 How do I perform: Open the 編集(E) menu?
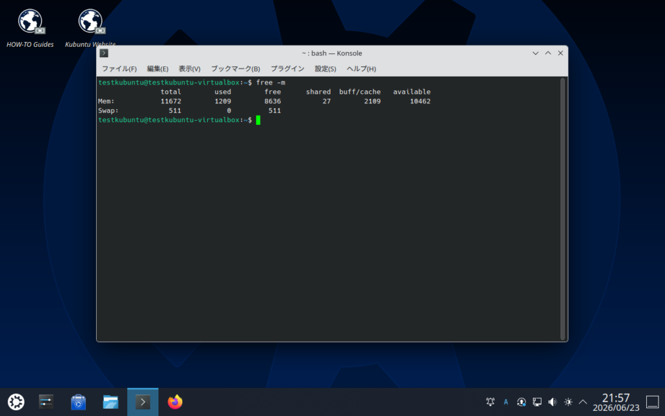[157, 69]
